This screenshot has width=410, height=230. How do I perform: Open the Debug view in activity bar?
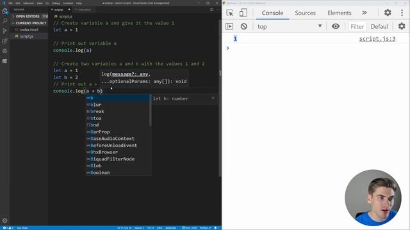point(4,51)
